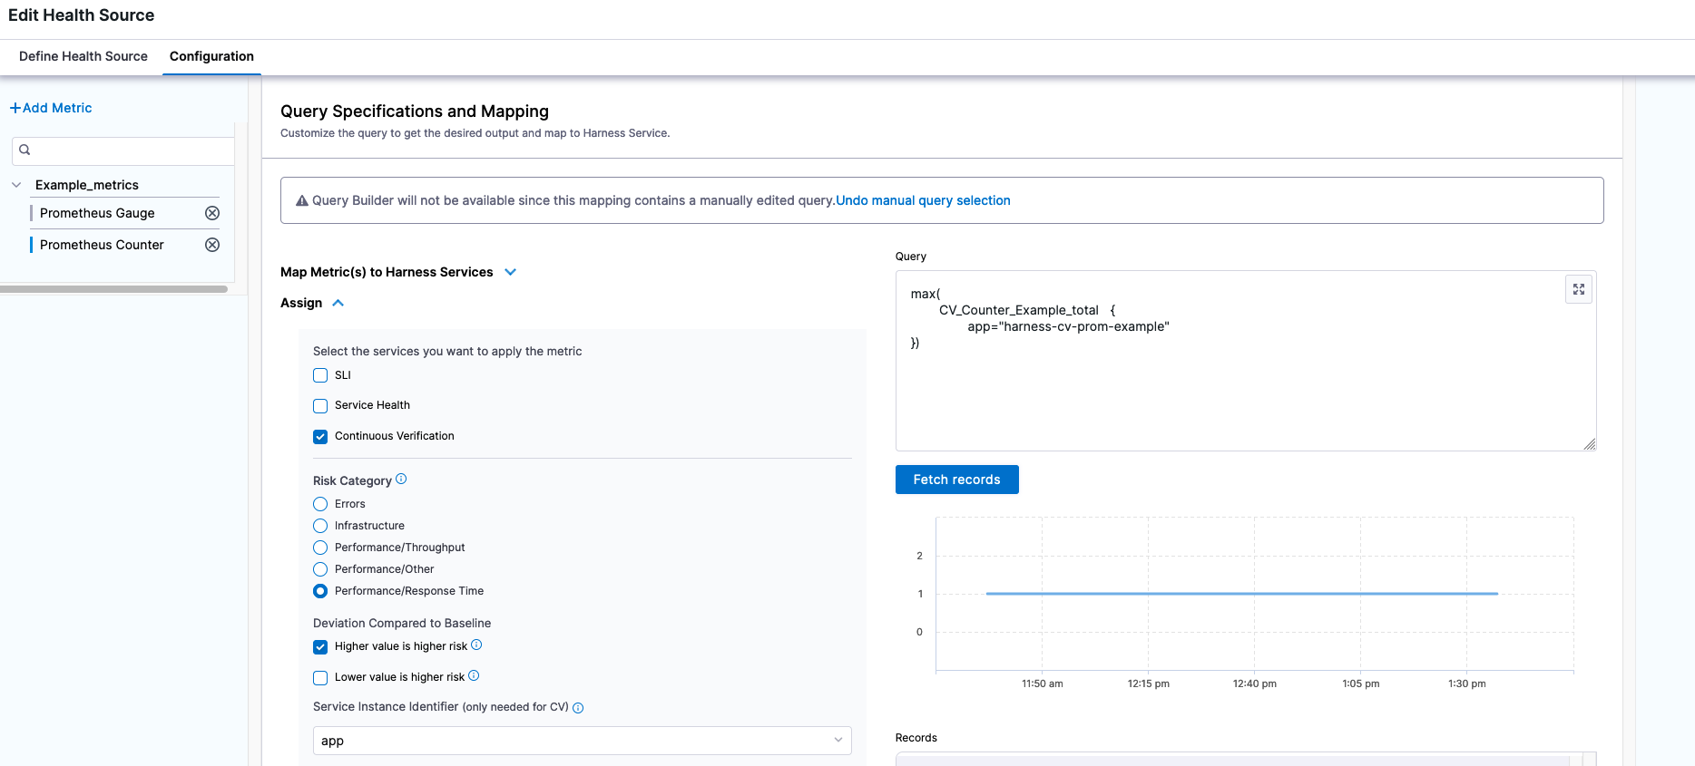1695x766 pixels.
Task: Collapse the Example_metrics group
Action: 16,185
